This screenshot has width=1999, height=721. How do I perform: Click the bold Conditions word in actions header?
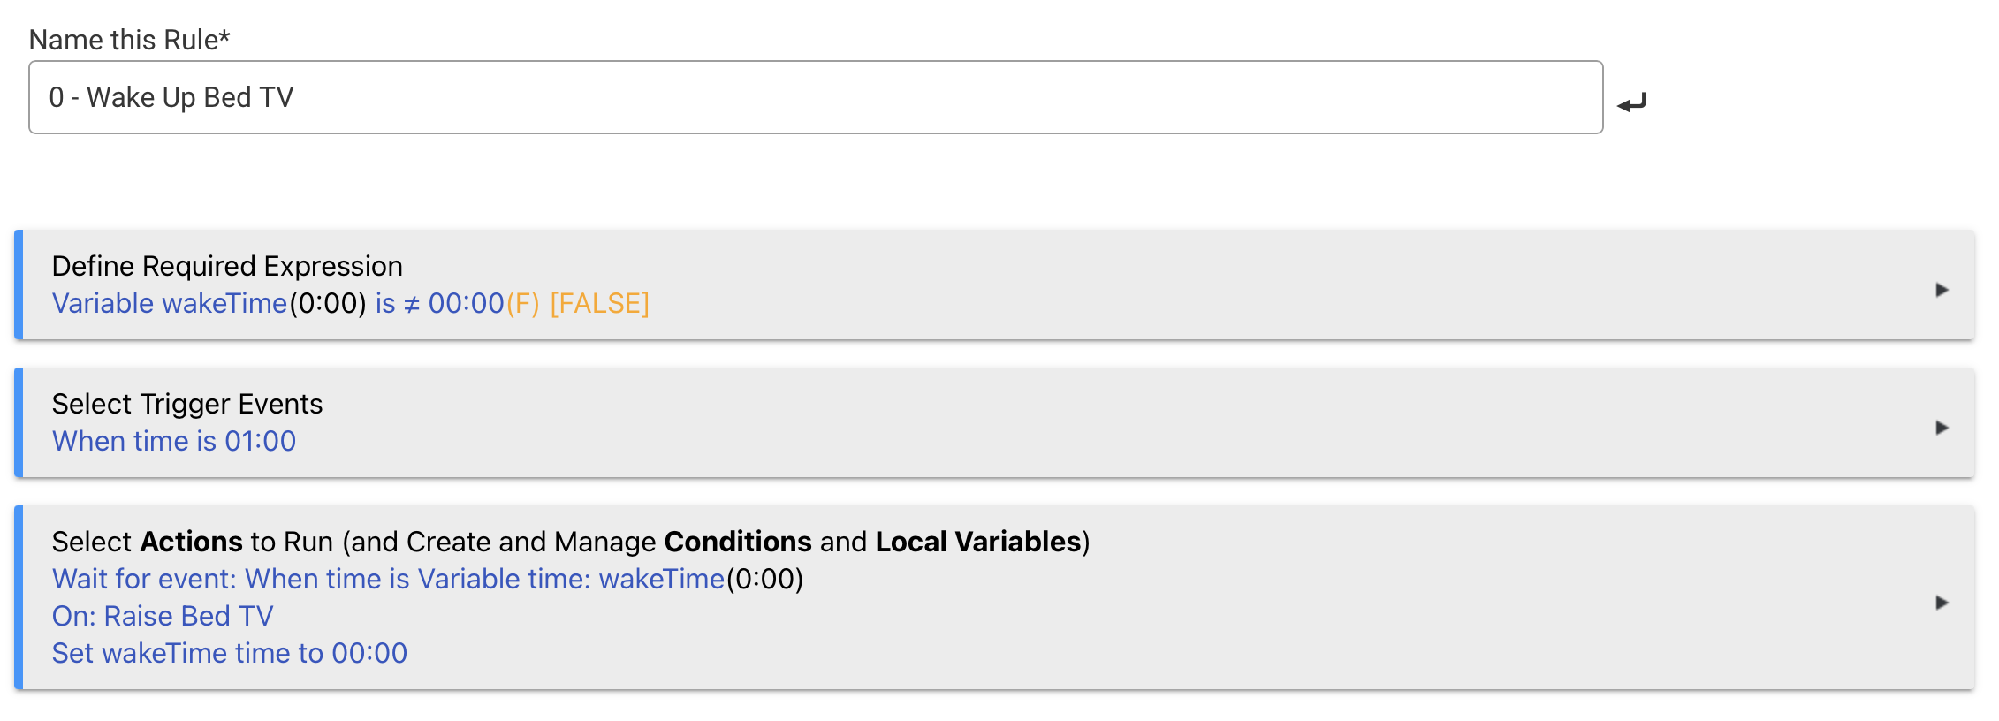(738, 542)
